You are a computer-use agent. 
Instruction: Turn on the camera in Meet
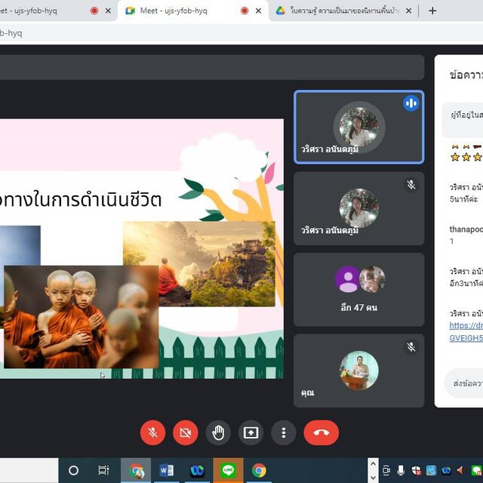click(x=185, y=432)
